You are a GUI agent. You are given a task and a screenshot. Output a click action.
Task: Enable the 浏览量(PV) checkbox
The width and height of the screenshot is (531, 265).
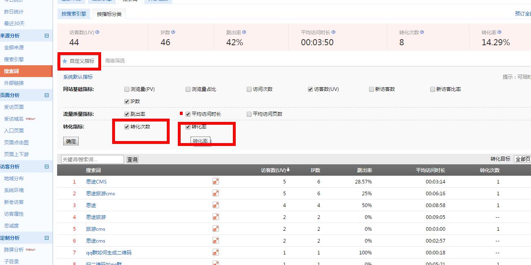click(127, 89)
